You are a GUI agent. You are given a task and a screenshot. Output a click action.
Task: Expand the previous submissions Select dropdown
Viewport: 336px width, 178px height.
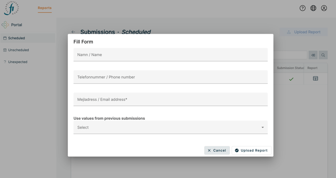click(x=170, y=128)
